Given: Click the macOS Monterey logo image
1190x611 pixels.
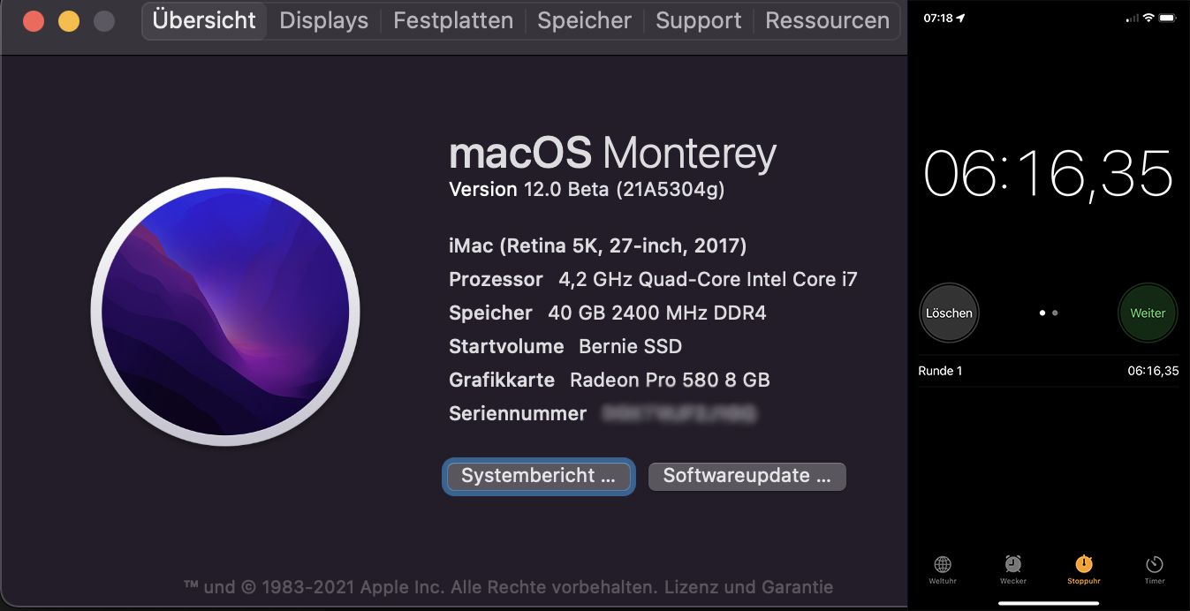Looking at the screenshot, I should [225, 312].
